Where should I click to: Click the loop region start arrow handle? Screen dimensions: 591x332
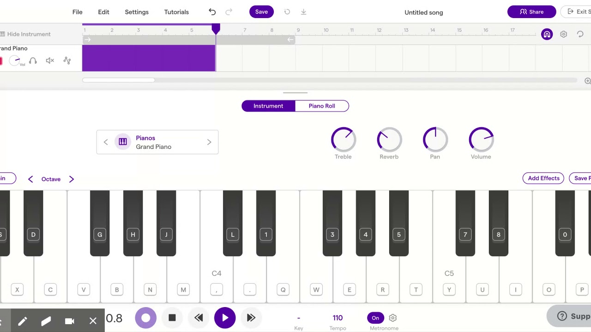(x=87, y=40)
